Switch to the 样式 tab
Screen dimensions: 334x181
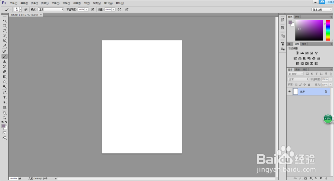[304, 44]
